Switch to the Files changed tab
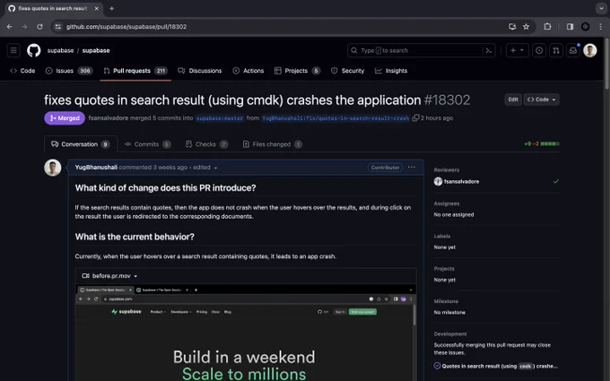The image size is (610, 381). coord(273,144)
